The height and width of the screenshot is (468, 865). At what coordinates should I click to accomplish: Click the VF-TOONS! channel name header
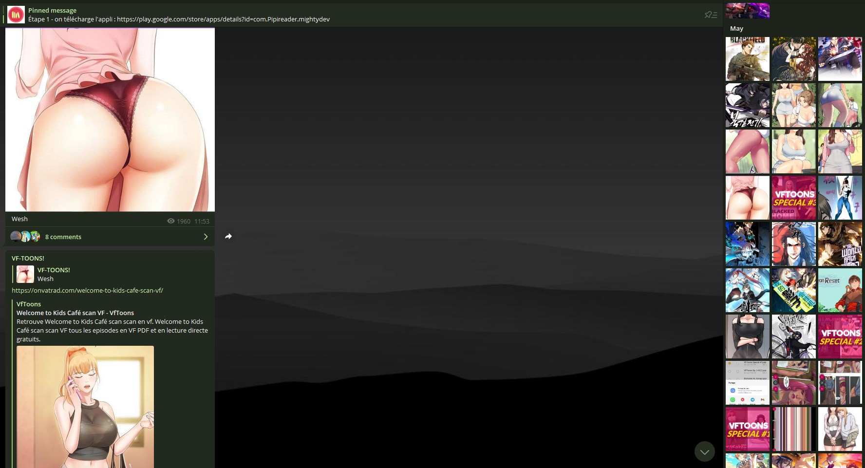[x=28, y=258]
